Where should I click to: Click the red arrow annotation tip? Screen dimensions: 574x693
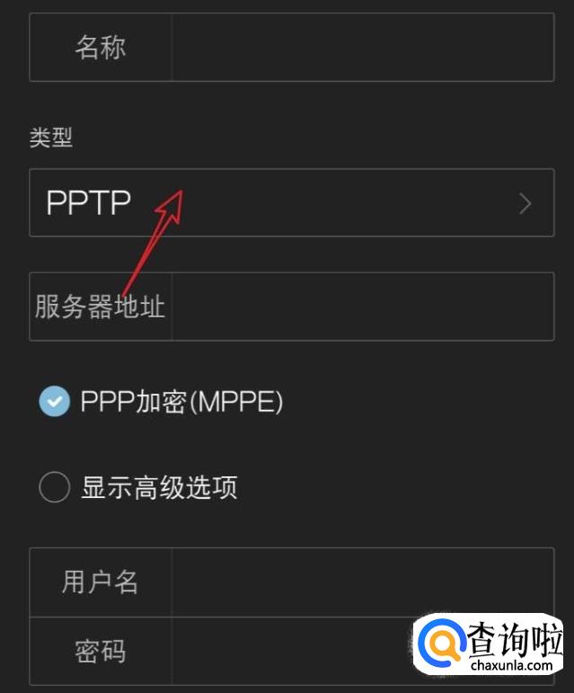[180, 192]
